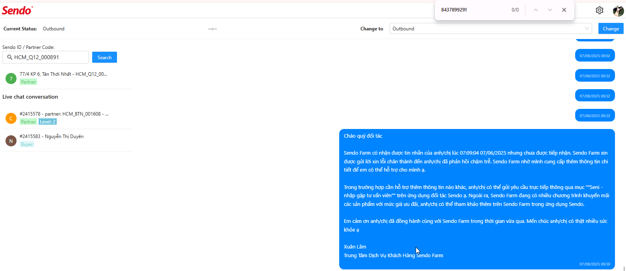Viewport: 626px width, 271px height.
Task: Go to previous find result
Action: point(536,10)
